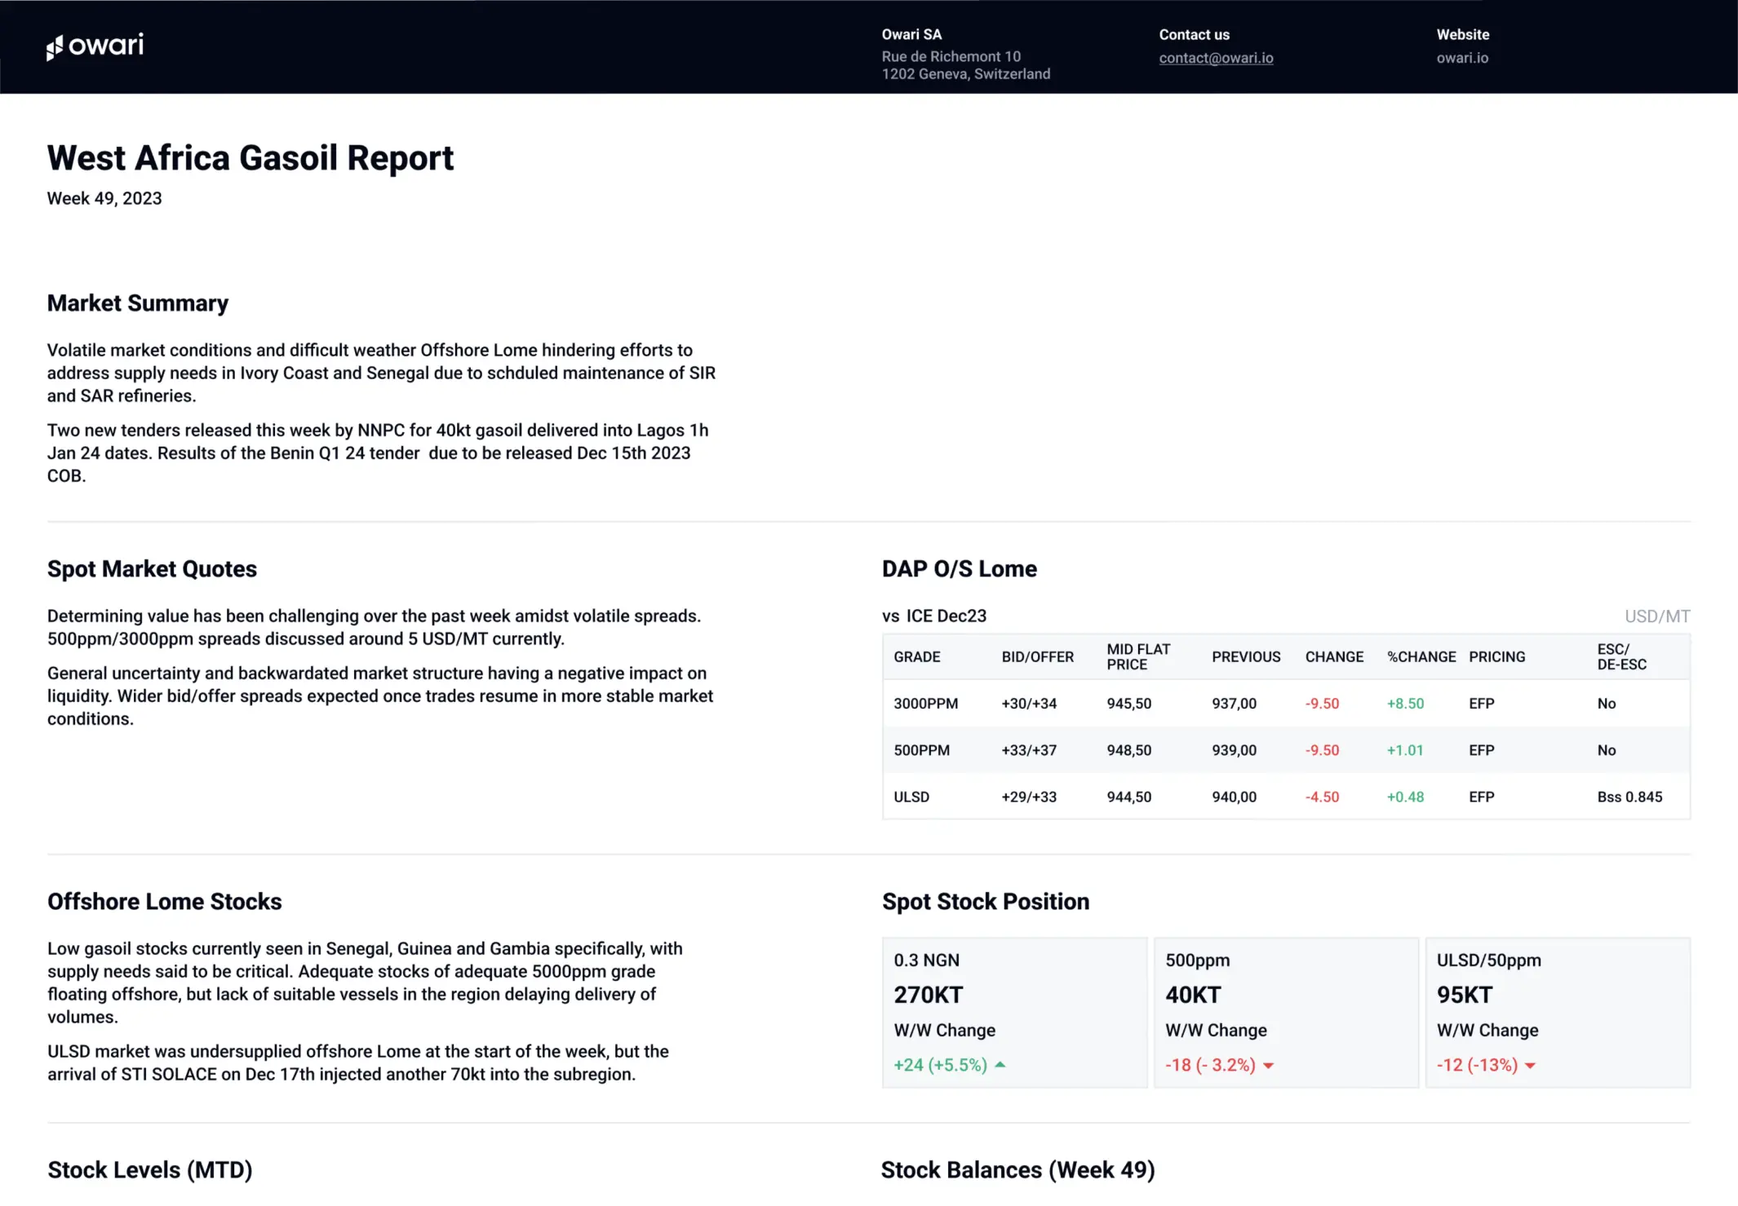Click the owari.io website text
This screenshot has height=1206, width=1738.
coord(1462,58)
